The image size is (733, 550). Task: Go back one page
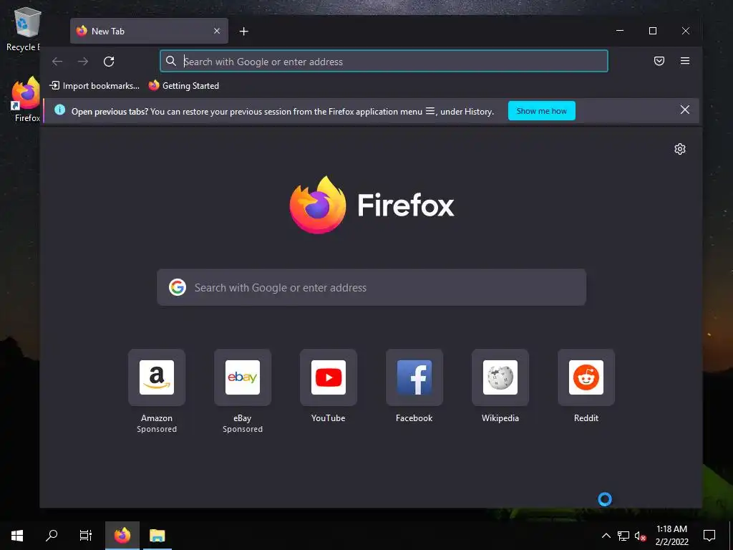[x=57, y=62]
